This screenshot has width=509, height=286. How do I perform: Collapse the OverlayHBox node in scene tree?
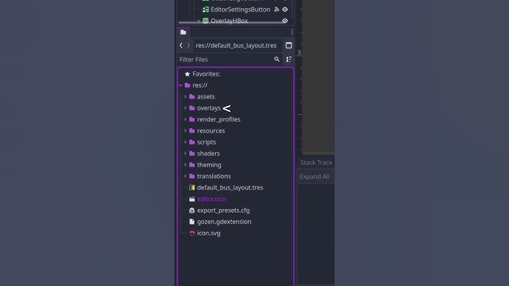pos(199,21)
